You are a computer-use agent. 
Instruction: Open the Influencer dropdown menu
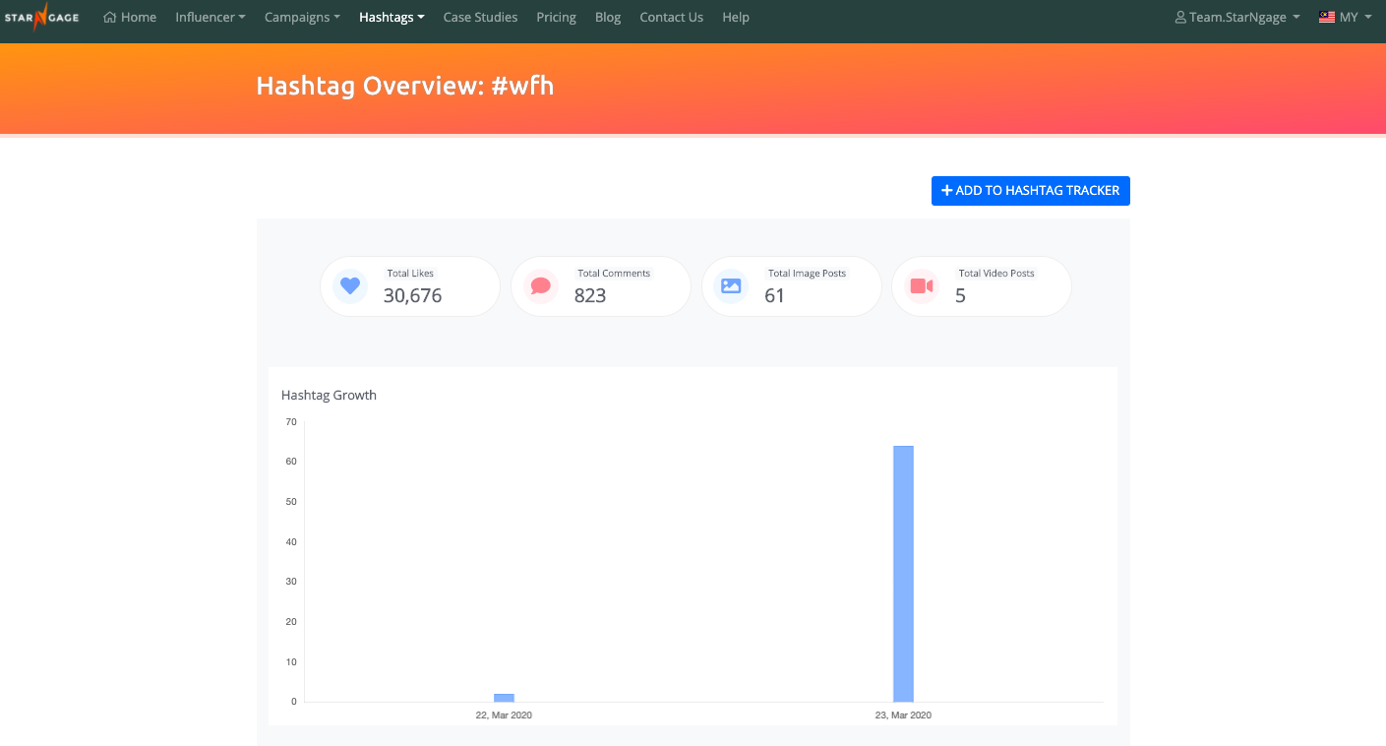tap(211, 17)
